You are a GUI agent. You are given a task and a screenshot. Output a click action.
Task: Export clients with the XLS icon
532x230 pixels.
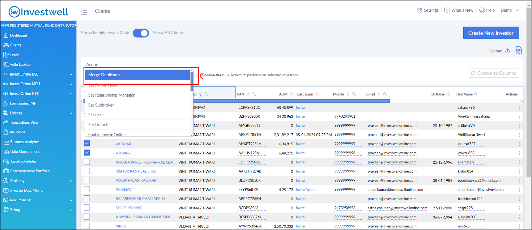tap(519, 51)
